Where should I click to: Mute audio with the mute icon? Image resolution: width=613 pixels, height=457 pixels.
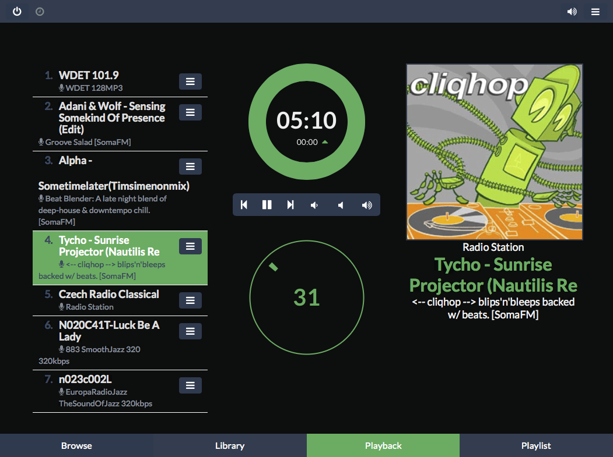click(x=341, y=206)
